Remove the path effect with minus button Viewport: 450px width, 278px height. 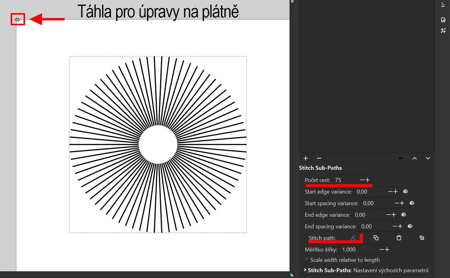(x=319, y=158)
